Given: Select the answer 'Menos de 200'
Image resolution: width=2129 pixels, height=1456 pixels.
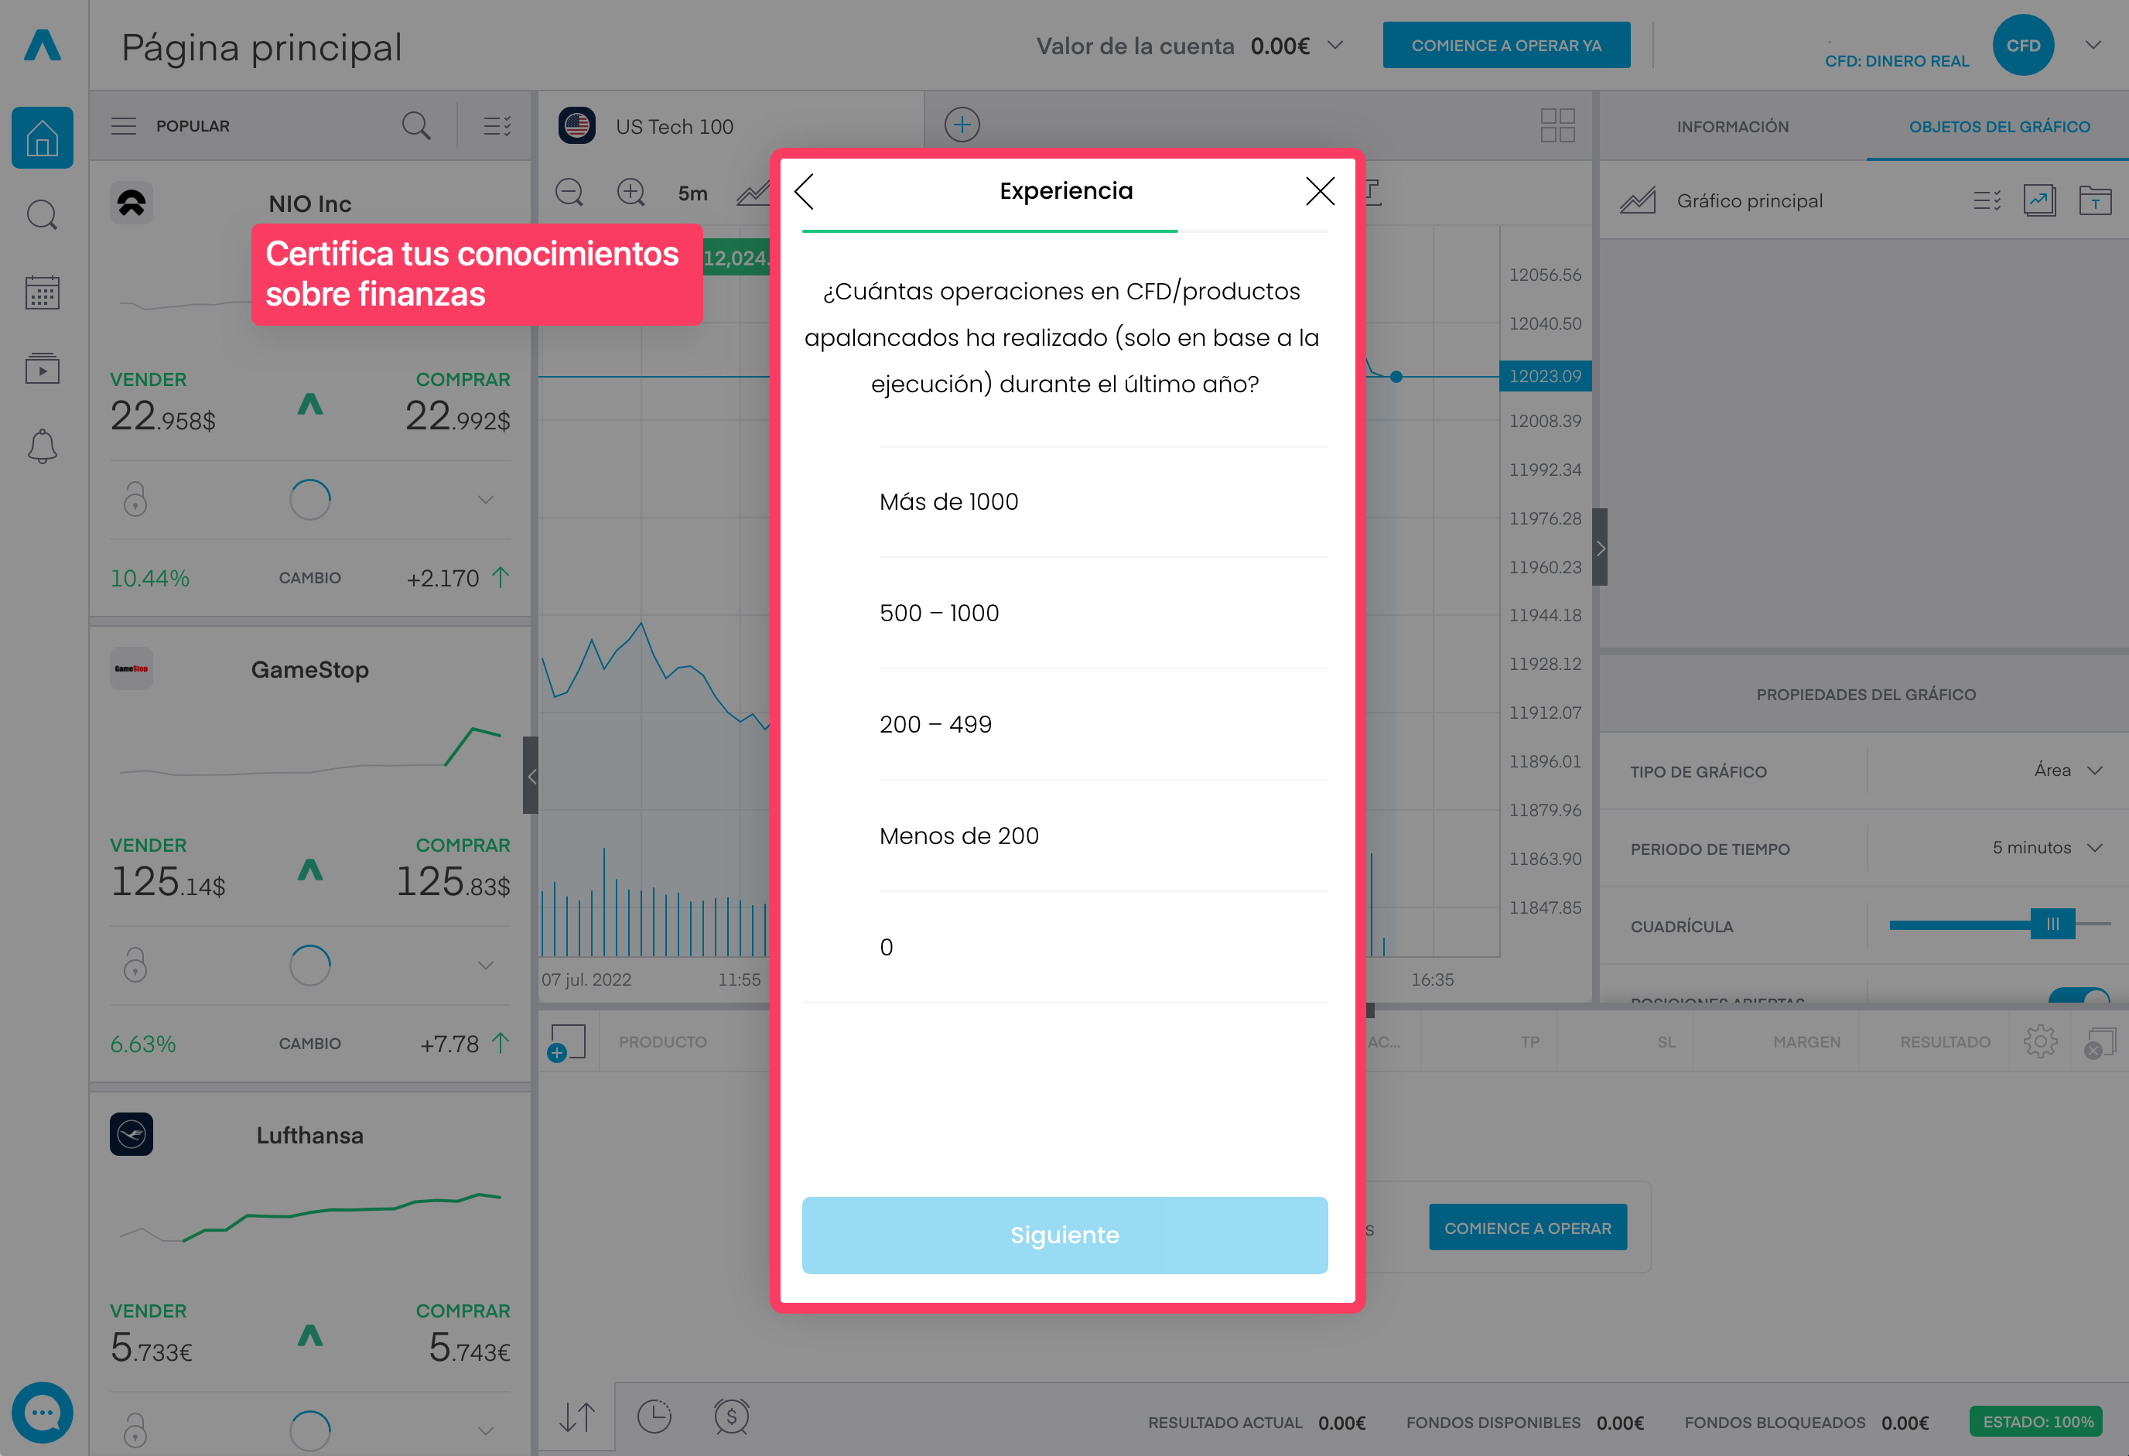Looking at the screenshot, I should click(1103, 836).
